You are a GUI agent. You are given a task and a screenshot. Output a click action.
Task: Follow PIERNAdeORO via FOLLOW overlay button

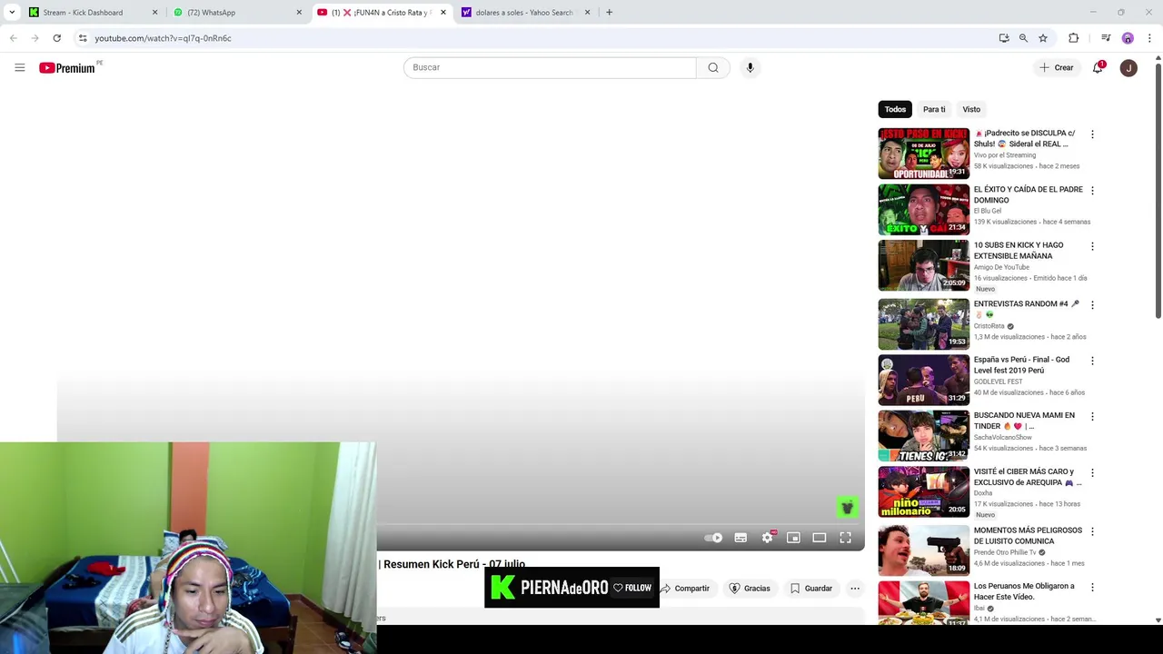[x=632, y=588]
